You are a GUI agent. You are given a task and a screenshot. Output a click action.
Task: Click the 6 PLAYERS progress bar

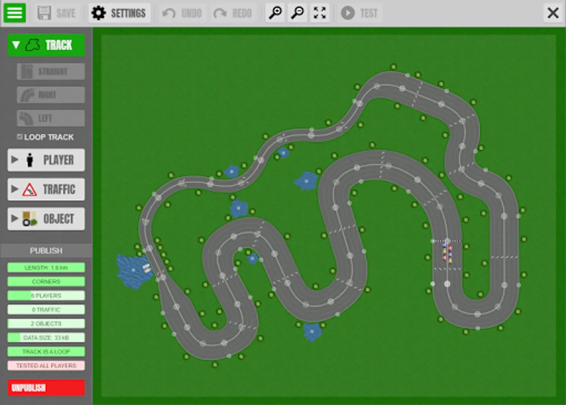pyautogui.click(x=46, y=296)
